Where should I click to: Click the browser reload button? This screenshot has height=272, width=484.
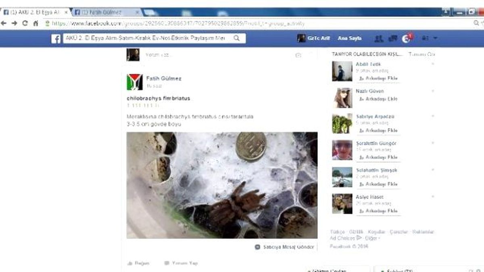(x=25, y=23)
